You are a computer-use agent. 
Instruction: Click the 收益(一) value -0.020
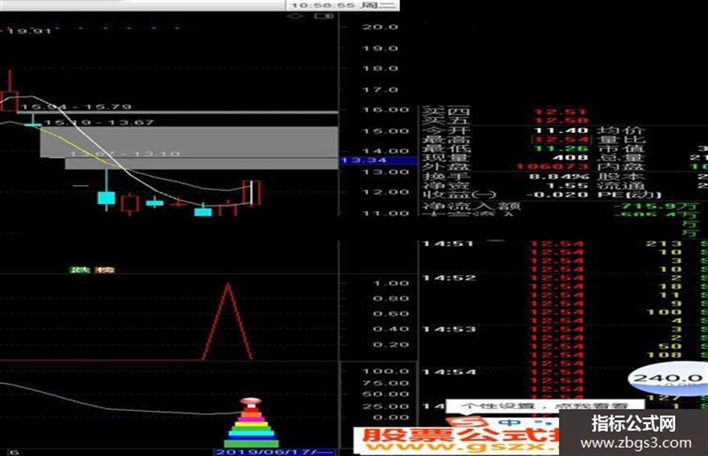tap(557, 195)
